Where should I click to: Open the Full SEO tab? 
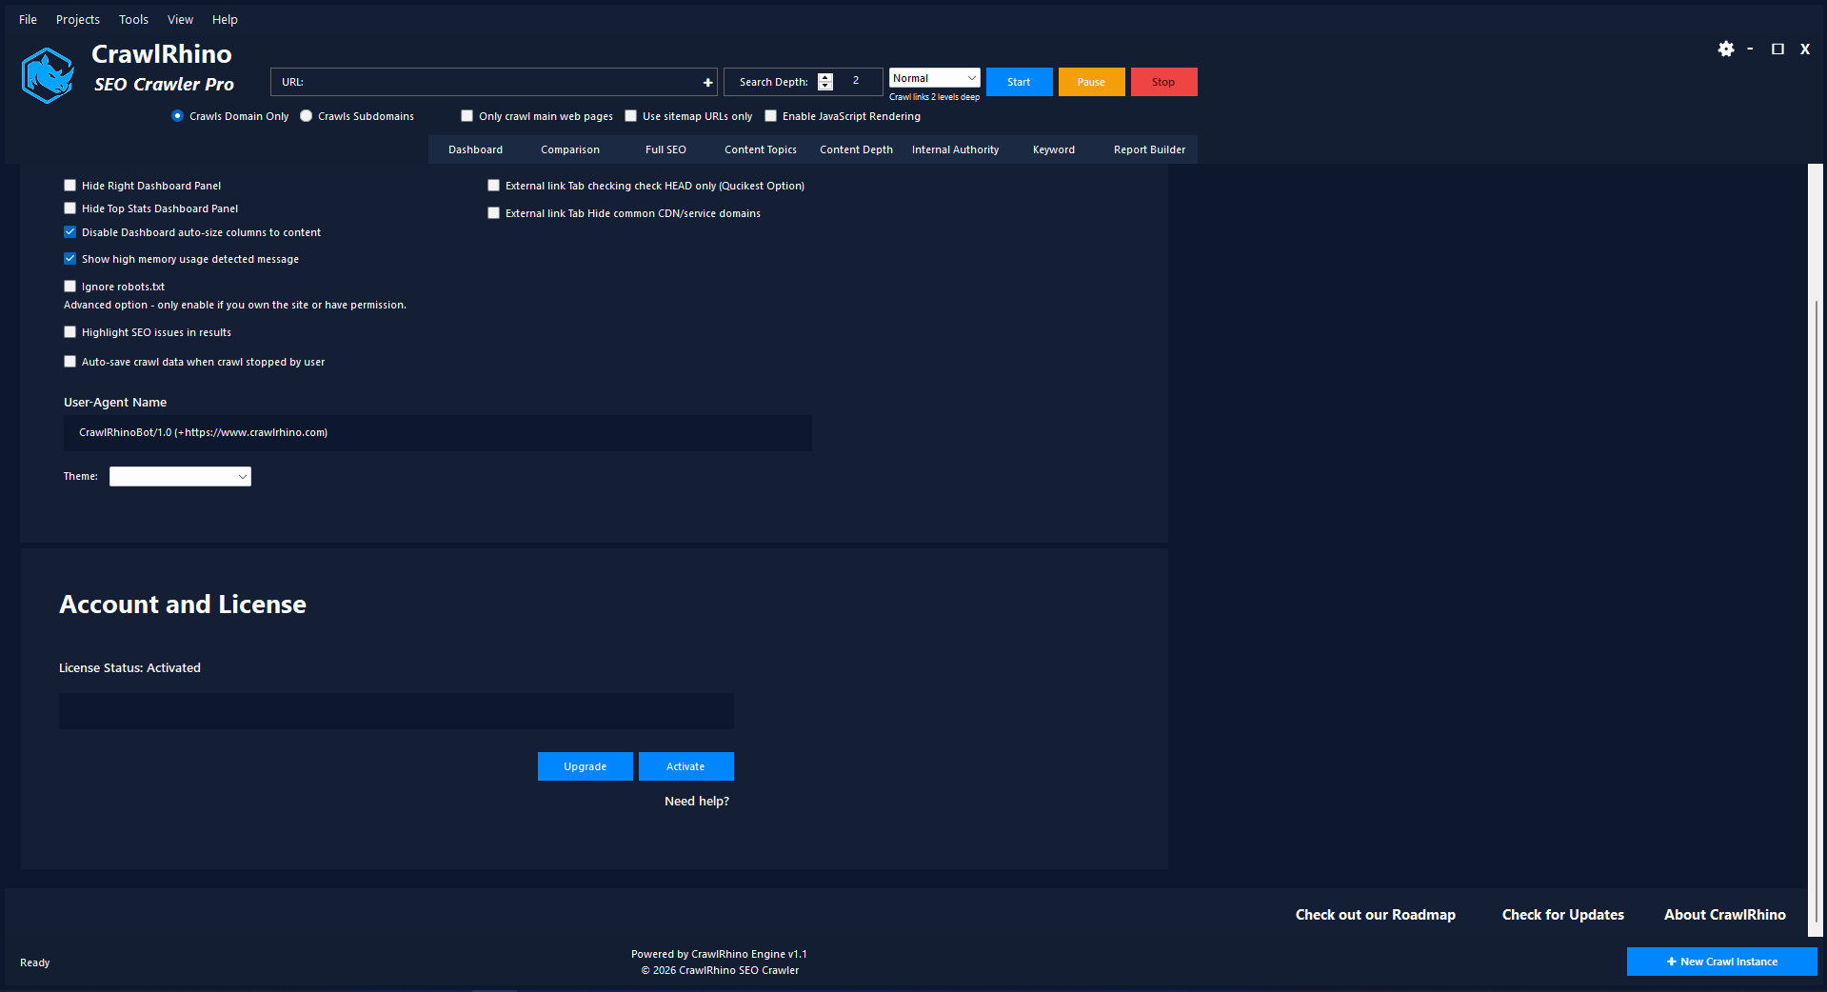(x=665, y=149)
